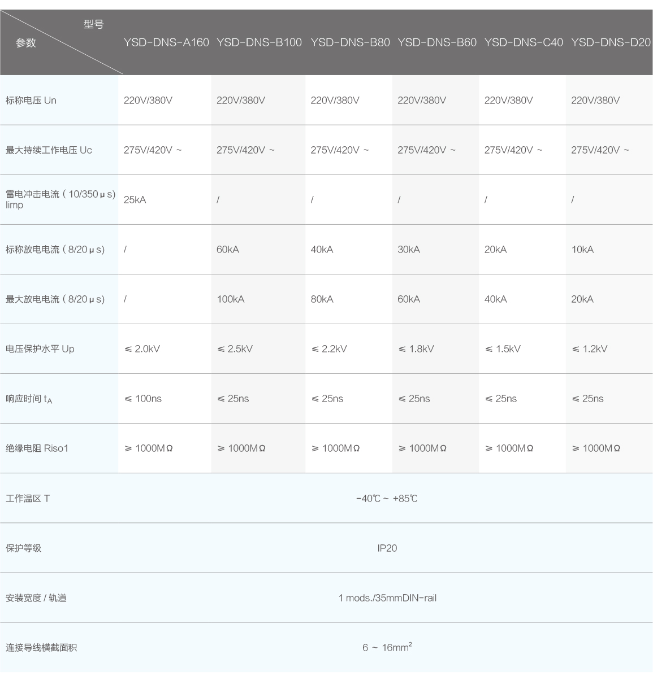This screenshot has height=689, width=653.
Task: Select the 1 mods./35mmDIN-rail installation value
Action: click(x=387, y=598)
